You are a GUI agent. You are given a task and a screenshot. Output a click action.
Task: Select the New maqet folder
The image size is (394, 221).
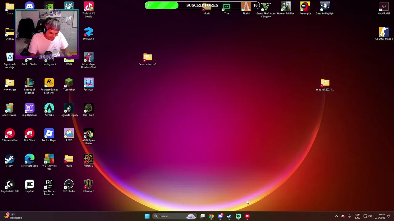click(10, 84)
